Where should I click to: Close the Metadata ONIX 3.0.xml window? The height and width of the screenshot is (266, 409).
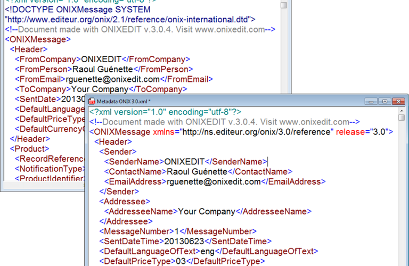398,101
